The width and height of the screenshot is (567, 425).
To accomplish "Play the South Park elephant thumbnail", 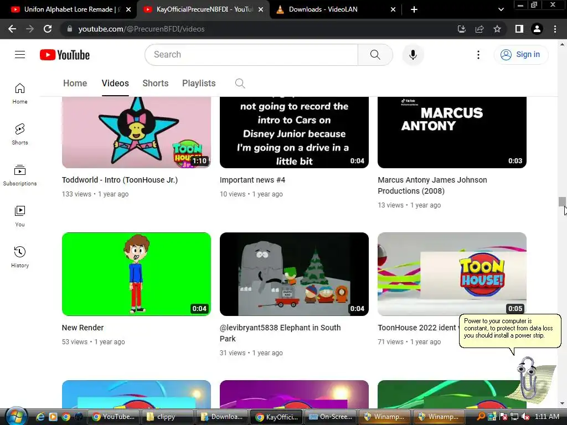I will pos(294,274).
